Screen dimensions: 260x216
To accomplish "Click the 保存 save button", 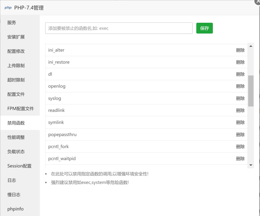I will tap(204, 28).
